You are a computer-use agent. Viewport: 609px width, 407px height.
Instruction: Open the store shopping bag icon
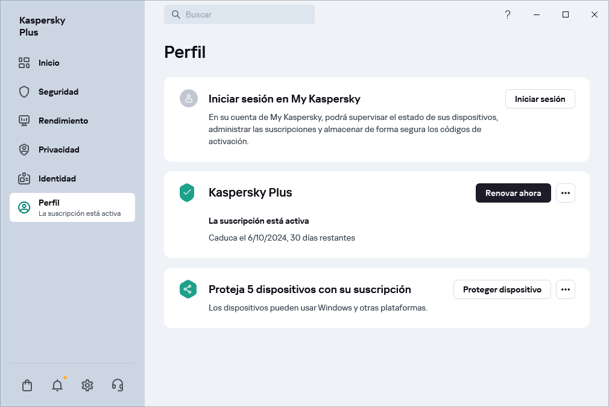coord(27,385)
